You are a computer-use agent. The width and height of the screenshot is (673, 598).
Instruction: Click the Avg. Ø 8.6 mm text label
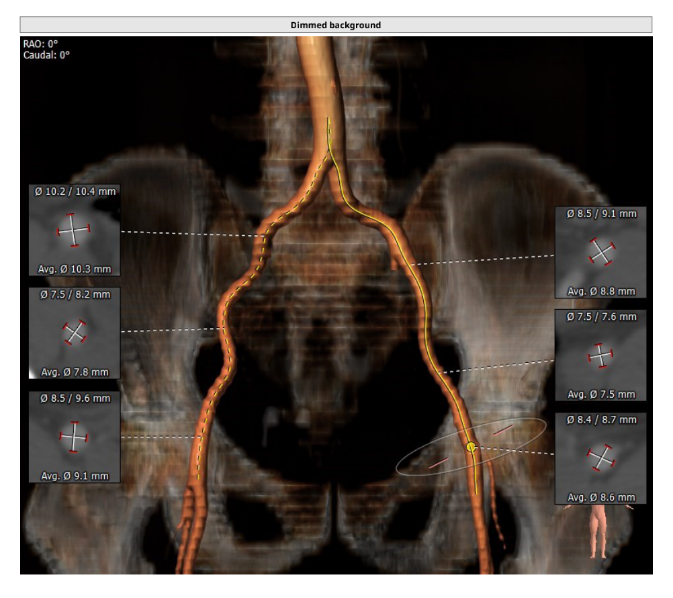click(601, 497)
